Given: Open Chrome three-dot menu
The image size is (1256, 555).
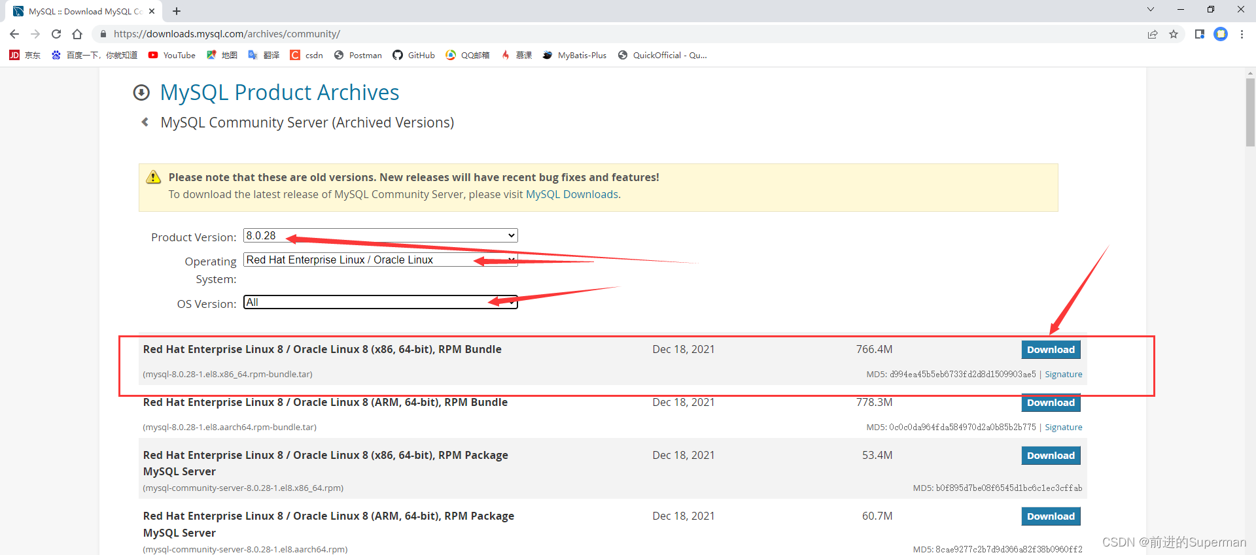Looking at the screenshot, I should tap(1242, 34).
